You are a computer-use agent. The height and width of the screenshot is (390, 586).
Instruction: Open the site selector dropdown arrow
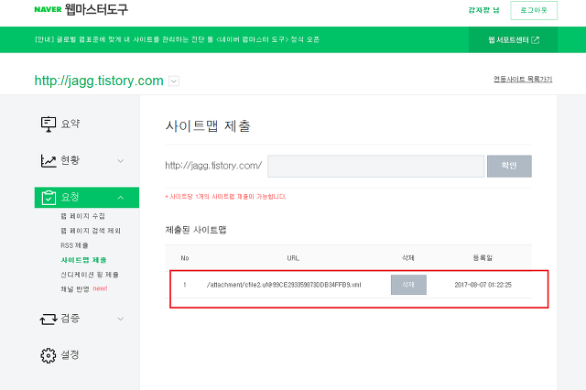[174, 81]
